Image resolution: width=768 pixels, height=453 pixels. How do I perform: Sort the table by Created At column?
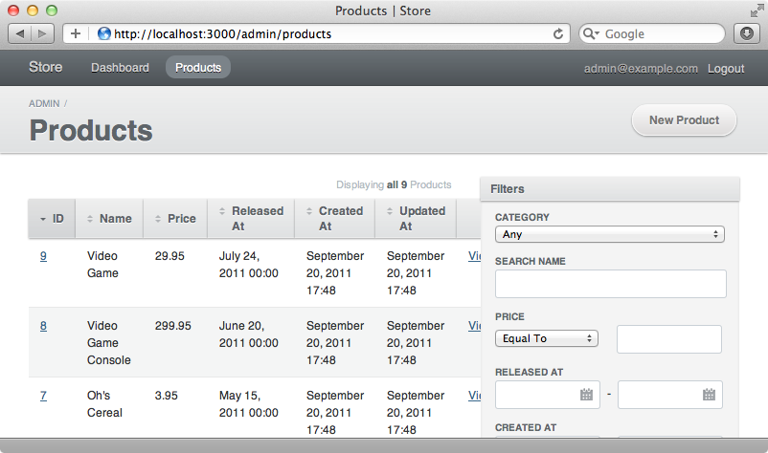(x=334, y=219)
